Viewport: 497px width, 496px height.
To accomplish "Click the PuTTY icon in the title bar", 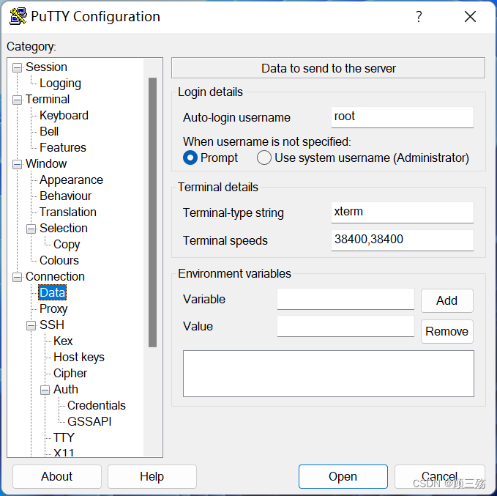I will coord(18,16).
